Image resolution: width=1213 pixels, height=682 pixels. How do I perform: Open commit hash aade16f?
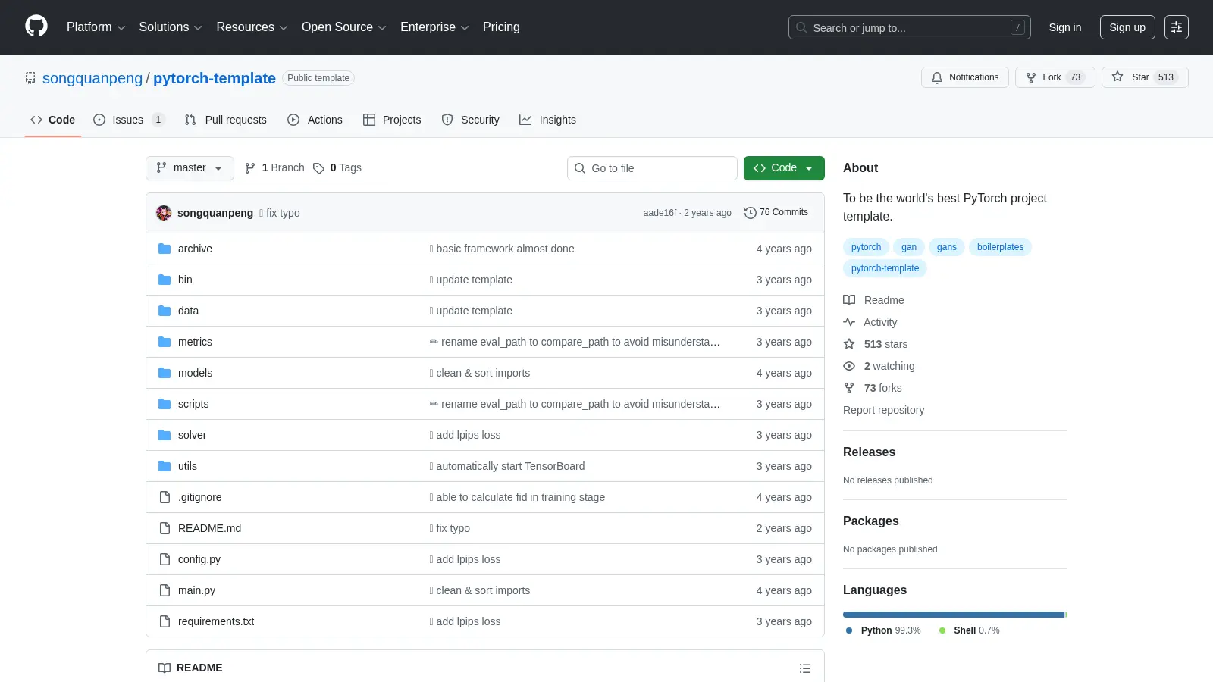tap(660, 213)
